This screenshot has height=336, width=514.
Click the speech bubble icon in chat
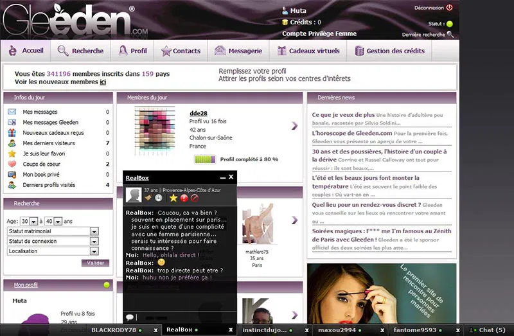(x=130, y=317)
